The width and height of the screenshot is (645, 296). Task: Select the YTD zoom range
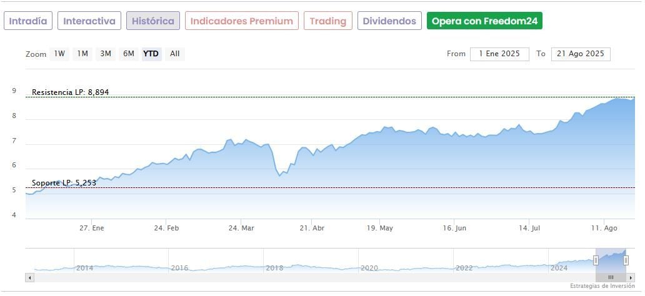point(151,54)
